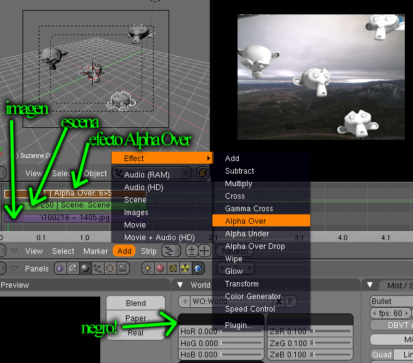Open the Object context axes icon
This screenshot has width=413, height=363.
click(98, 268)
